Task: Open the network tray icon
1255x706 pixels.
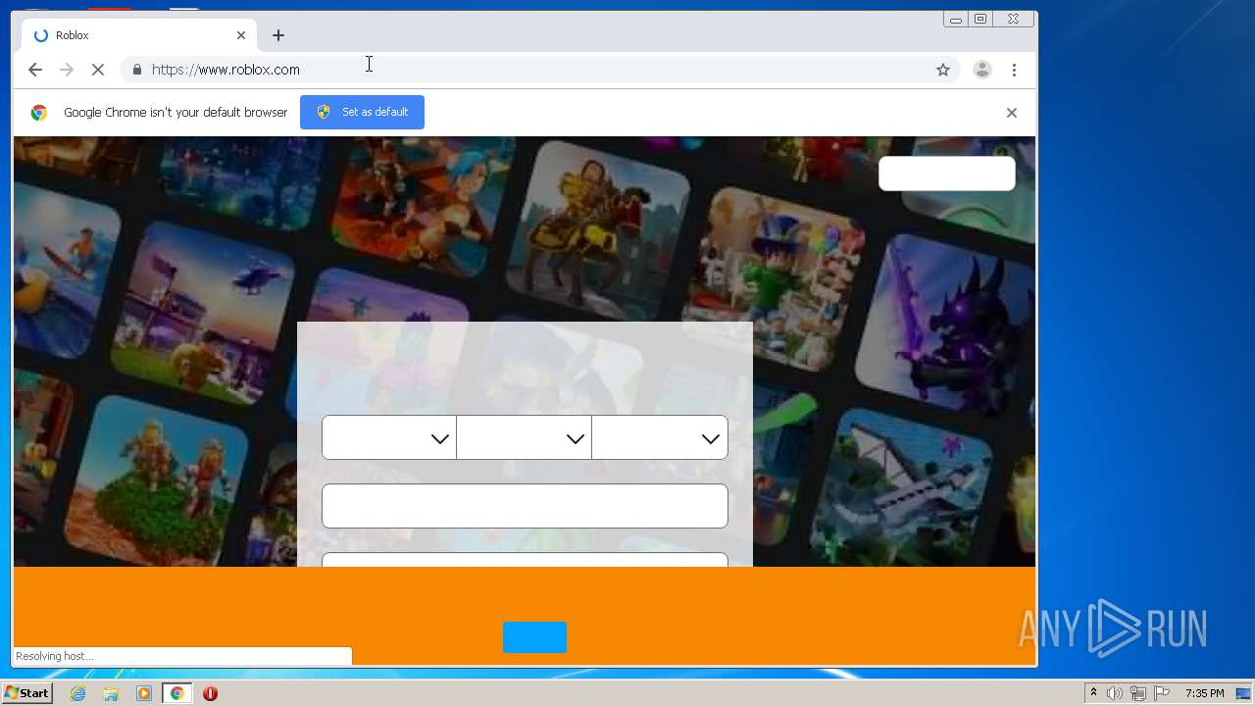Action: pos(1138,693)
